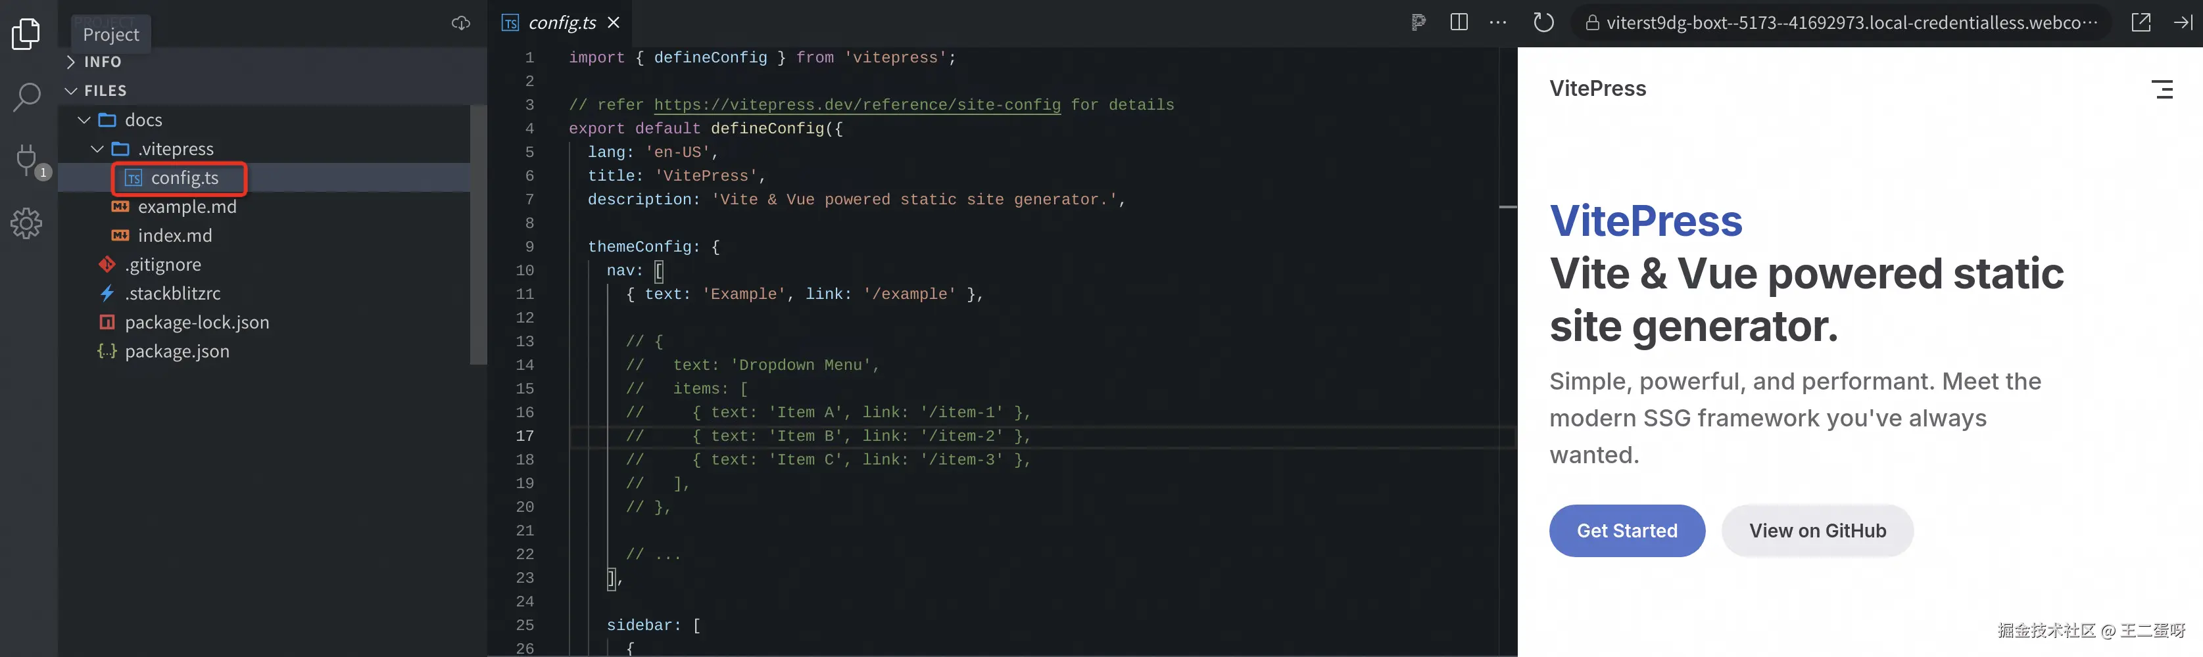Open the VitePress hamburger menu in preview
Viewport: 2203px width, 657px height.
pyautogui.click(x=2162, y=89)
